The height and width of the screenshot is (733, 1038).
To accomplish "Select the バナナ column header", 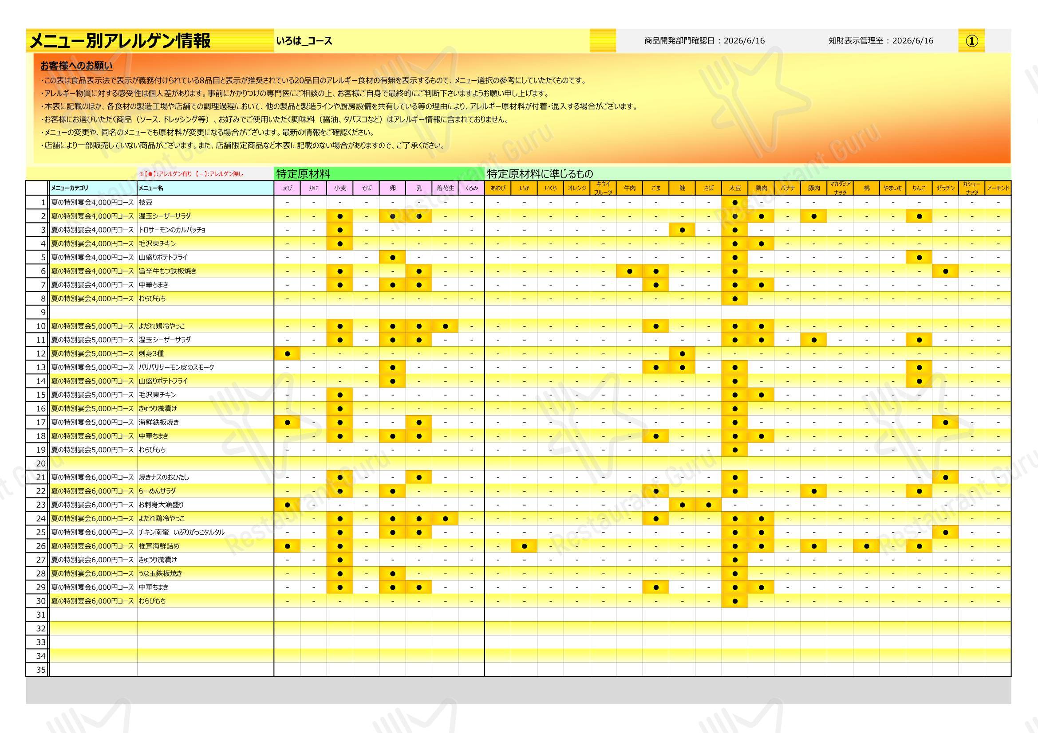I will tap(788, 188).
